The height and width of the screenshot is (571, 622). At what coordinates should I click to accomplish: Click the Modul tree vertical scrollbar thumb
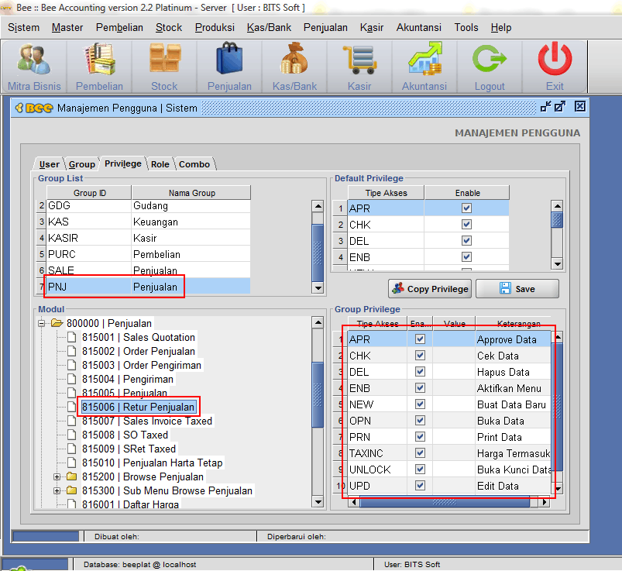(x=318, y=394)
